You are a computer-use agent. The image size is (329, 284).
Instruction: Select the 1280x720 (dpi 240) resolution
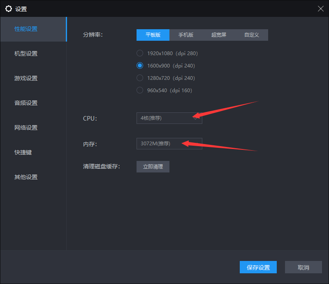pos(140,78)
